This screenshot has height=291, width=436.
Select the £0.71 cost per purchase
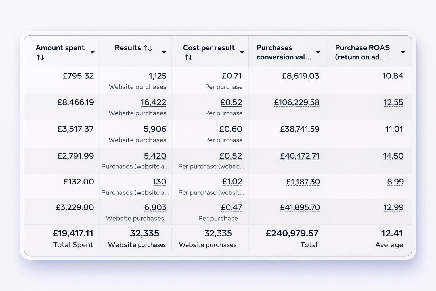click(232, 76)
